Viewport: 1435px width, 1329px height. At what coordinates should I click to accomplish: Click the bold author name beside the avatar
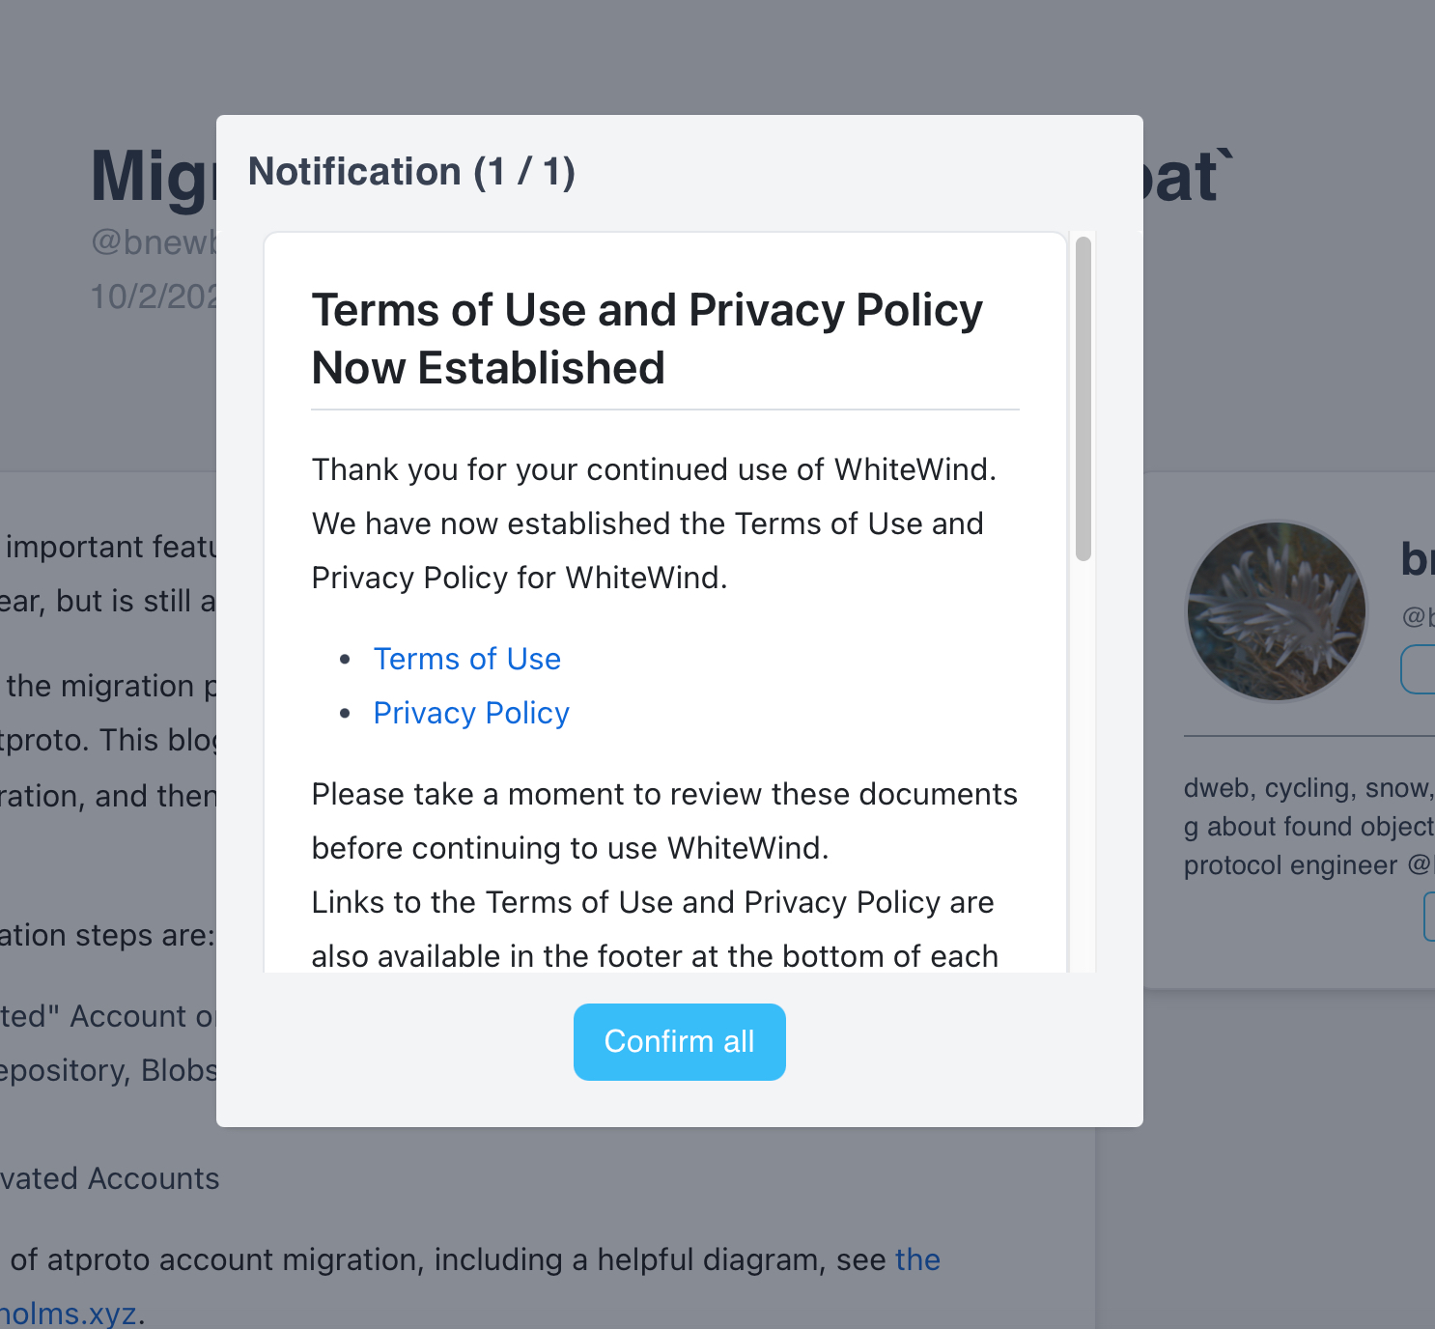click(x=1417, y=559)
